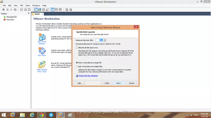Click the Power On play toolbar icon
The height and width of the screenshot is (118, 211).
pos(11,10)
